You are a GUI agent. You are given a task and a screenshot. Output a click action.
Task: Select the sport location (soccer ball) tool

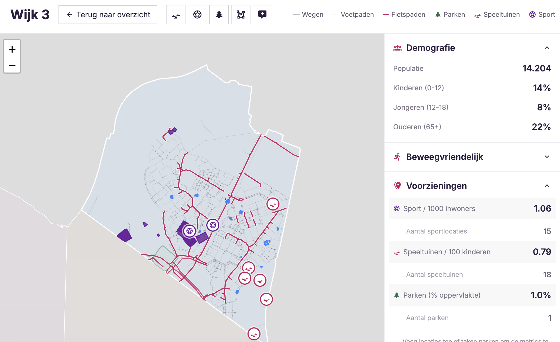click(197, 15)
